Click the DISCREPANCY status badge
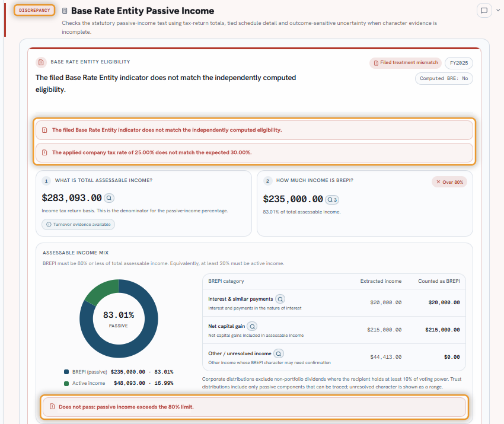Screen dimensions: 504x424 34,10
